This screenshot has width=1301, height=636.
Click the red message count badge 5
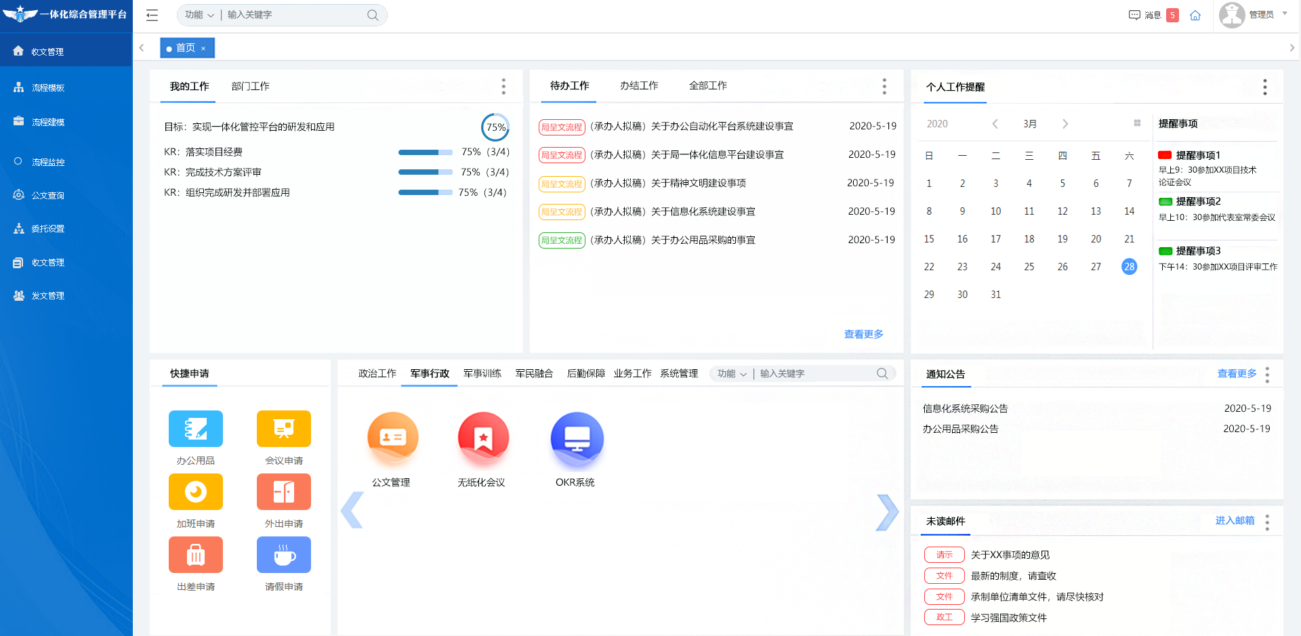click(x=1173, y=15)
